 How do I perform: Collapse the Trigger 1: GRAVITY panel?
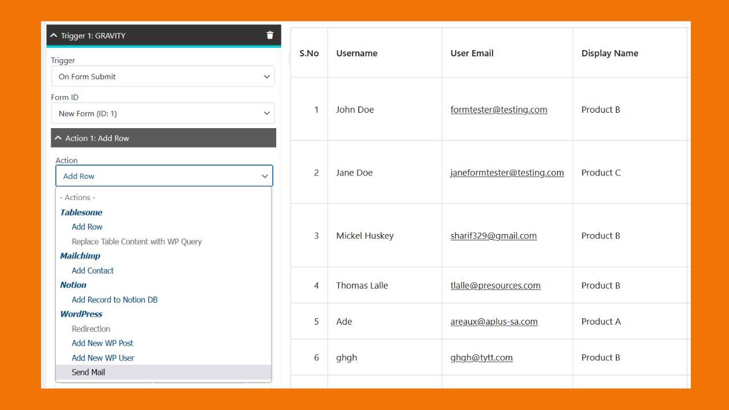point(54,35)
